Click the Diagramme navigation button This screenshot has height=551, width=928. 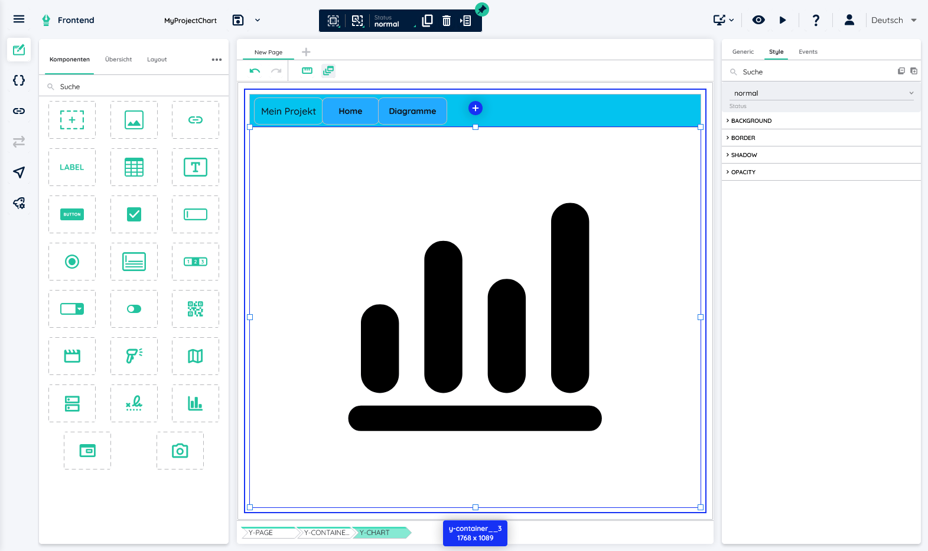(412, 111)
